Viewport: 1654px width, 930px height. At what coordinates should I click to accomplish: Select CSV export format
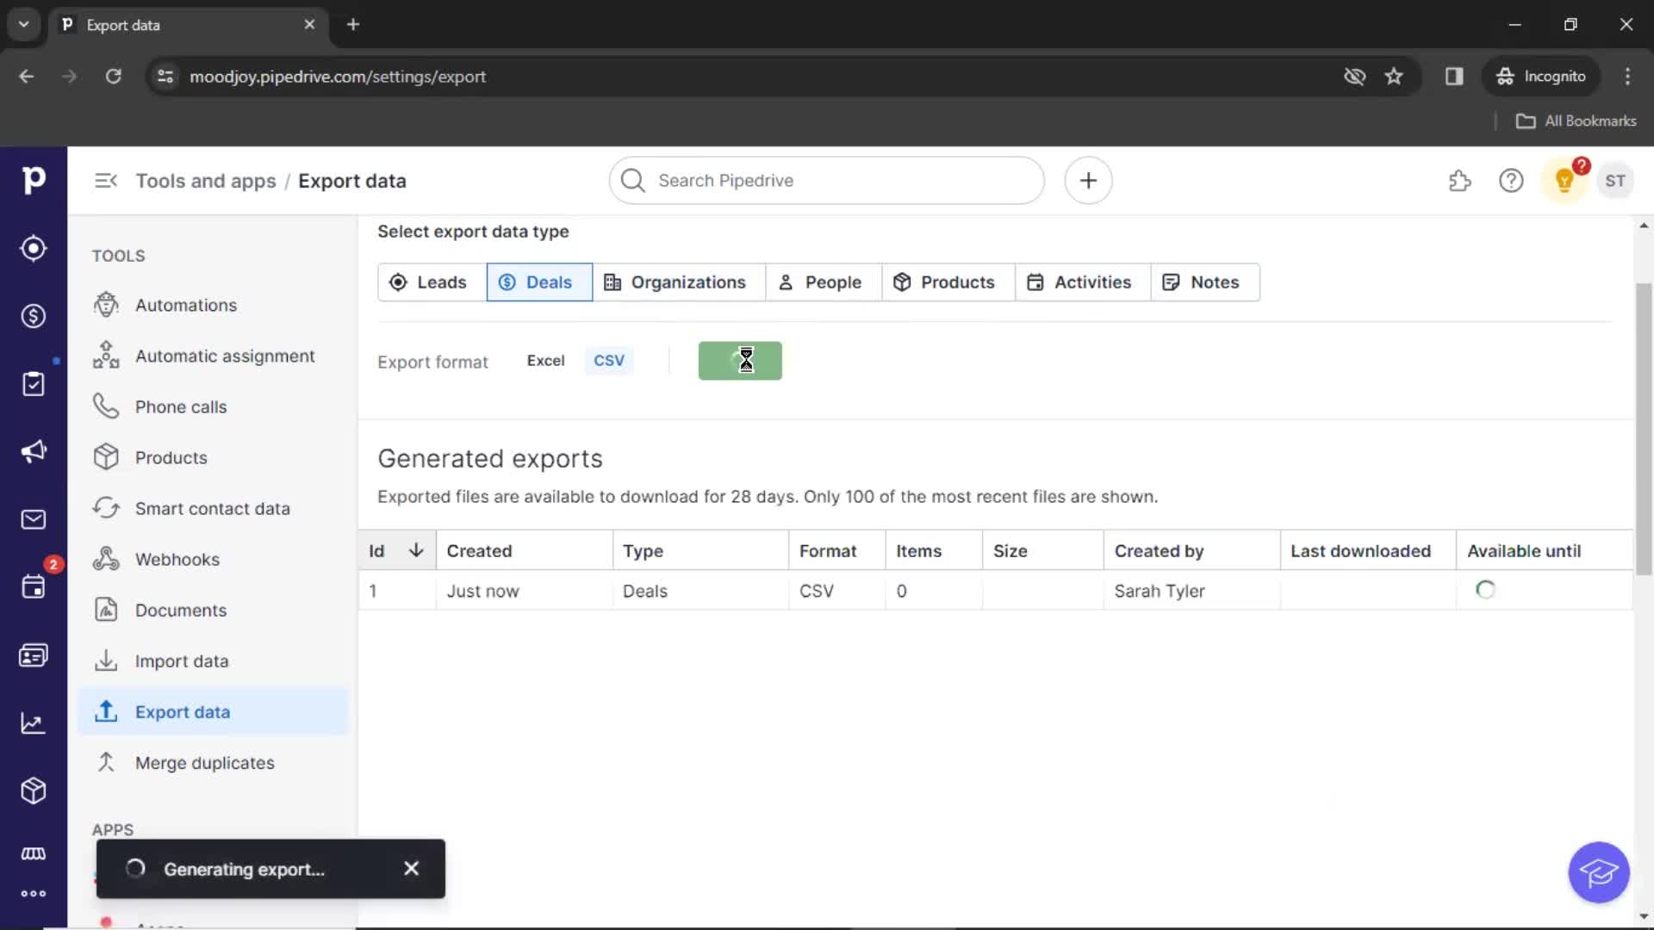607,360
